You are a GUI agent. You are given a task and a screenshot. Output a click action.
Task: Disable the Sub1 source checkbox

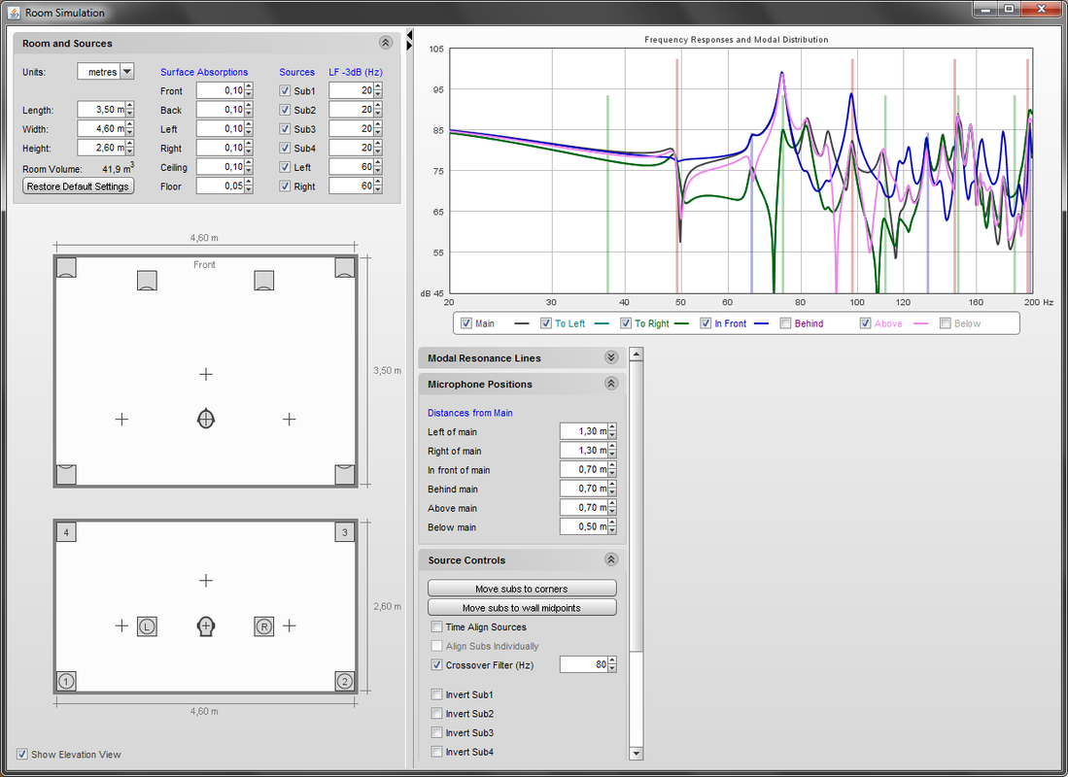(x=285, y=90)
